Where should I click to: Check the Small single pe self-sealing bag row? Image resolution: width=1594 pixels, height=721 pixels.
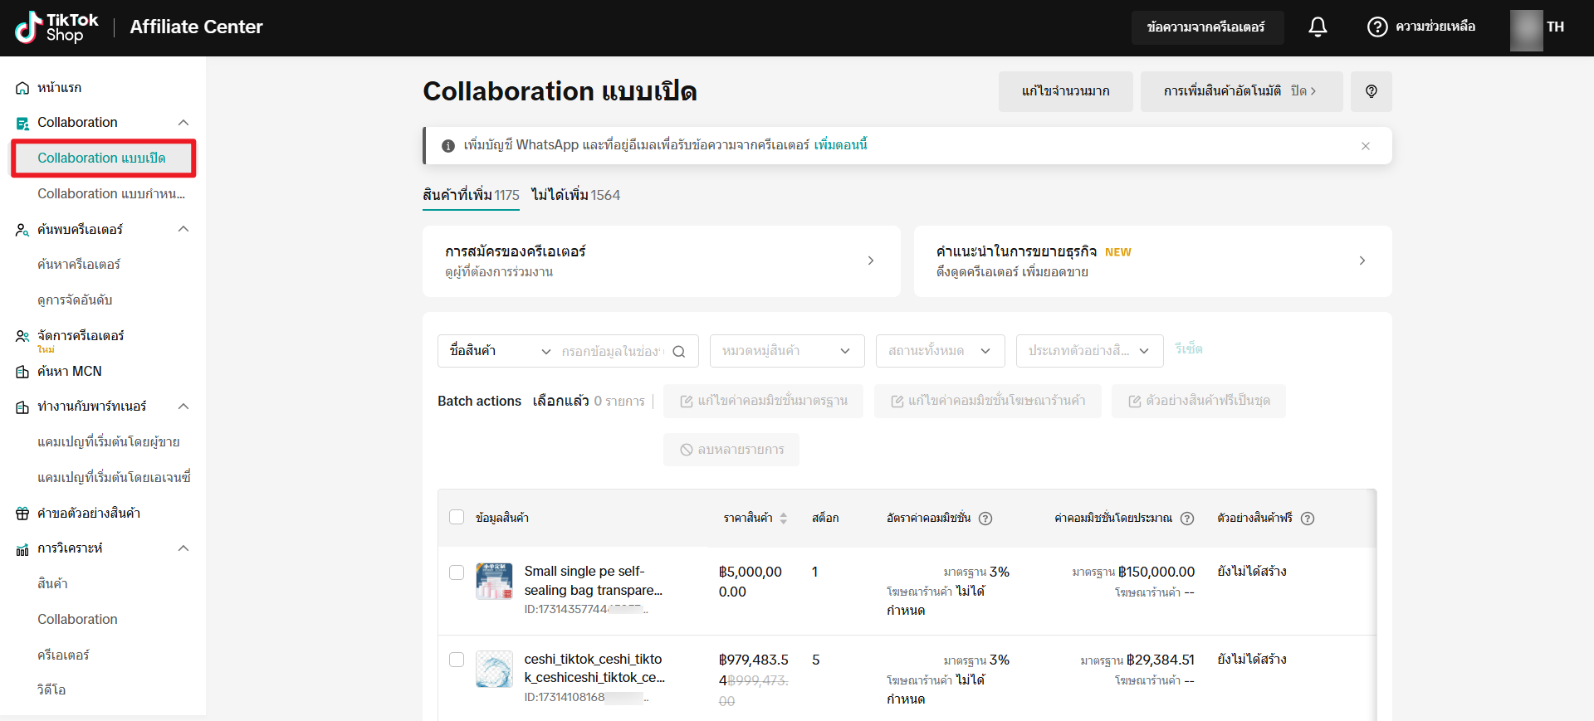(457, 572)
